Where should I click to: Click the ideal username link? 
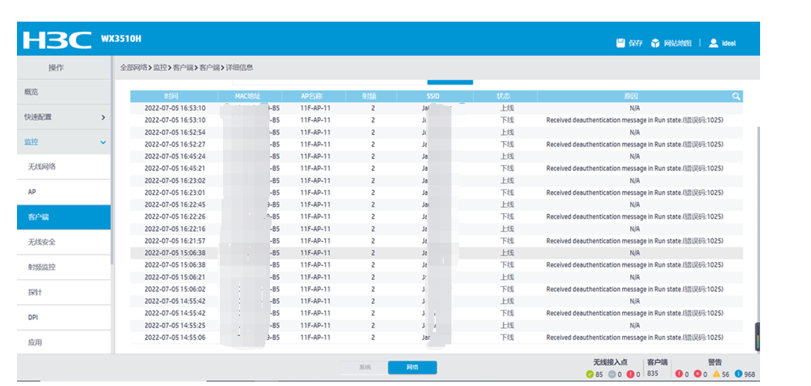click(x=728, y=43)
